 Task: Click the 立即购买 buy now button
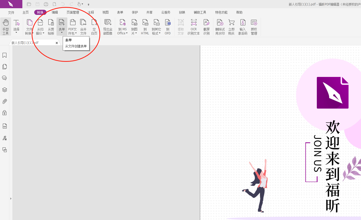click(x=231, y=27)
